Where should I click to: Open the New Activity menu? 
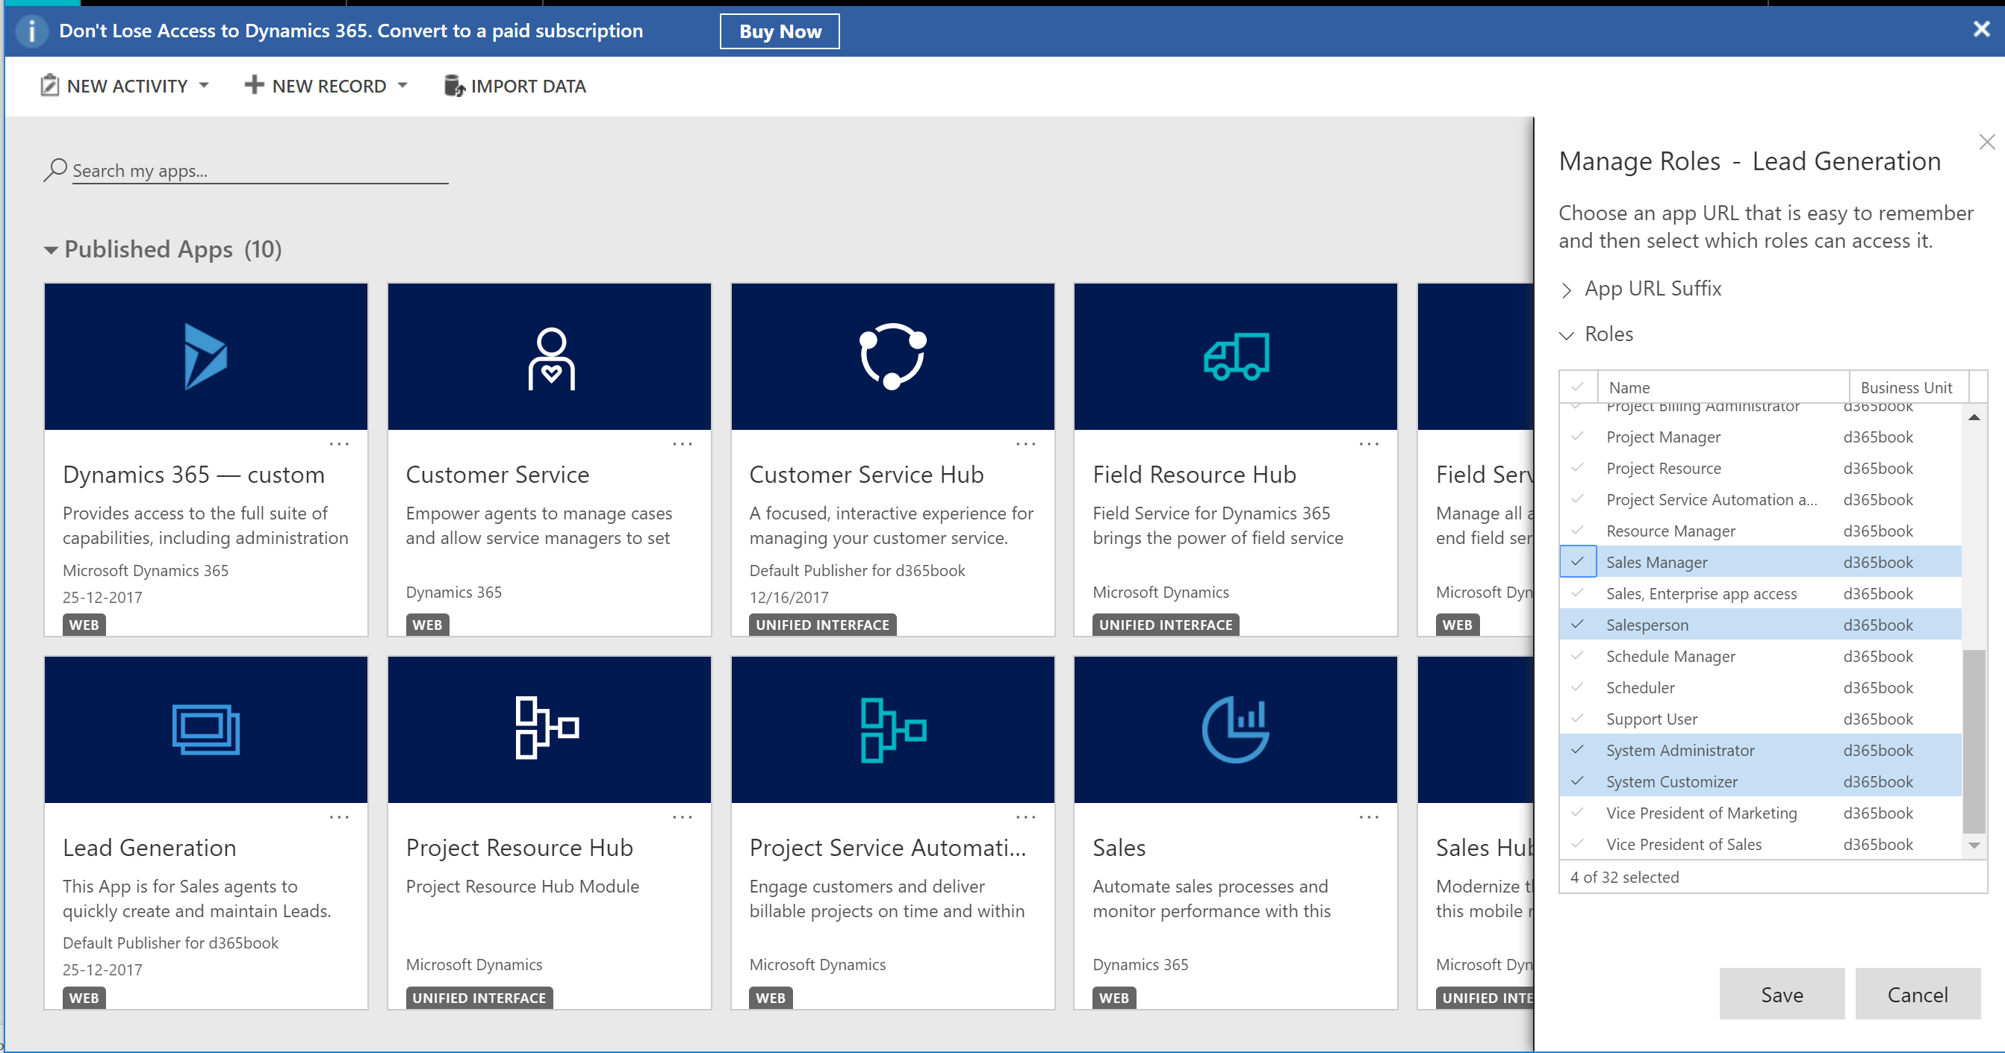pos(125,86)
